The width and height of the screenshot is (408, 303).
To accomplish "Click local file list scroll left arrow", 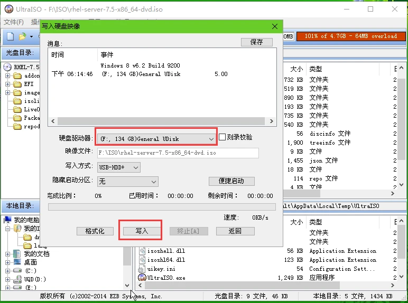I will (140, 286).
